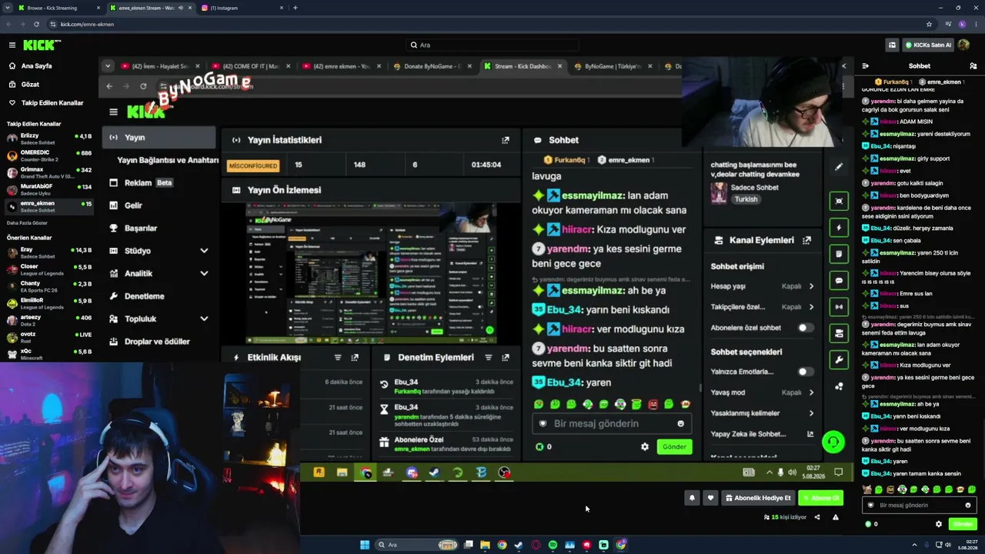Toggle Abonelere özel sohbet switch in the streamed dashboard
Image resolution: width=985 pixels, height=554 pixels.
[805, 328]
